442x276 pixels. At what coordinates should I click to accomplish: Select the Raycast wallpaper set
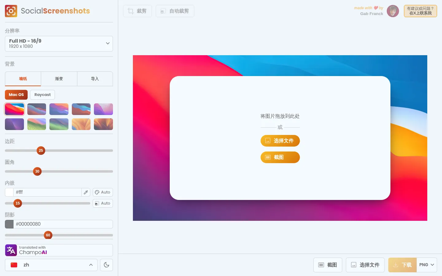click(x=43, y=95)
